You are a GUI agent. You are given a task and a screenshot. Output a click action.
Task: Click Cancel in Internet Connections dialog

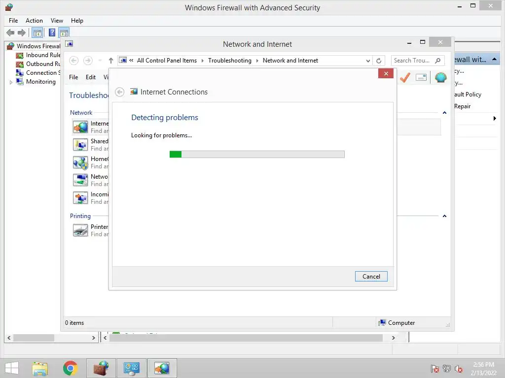(371, 277)
